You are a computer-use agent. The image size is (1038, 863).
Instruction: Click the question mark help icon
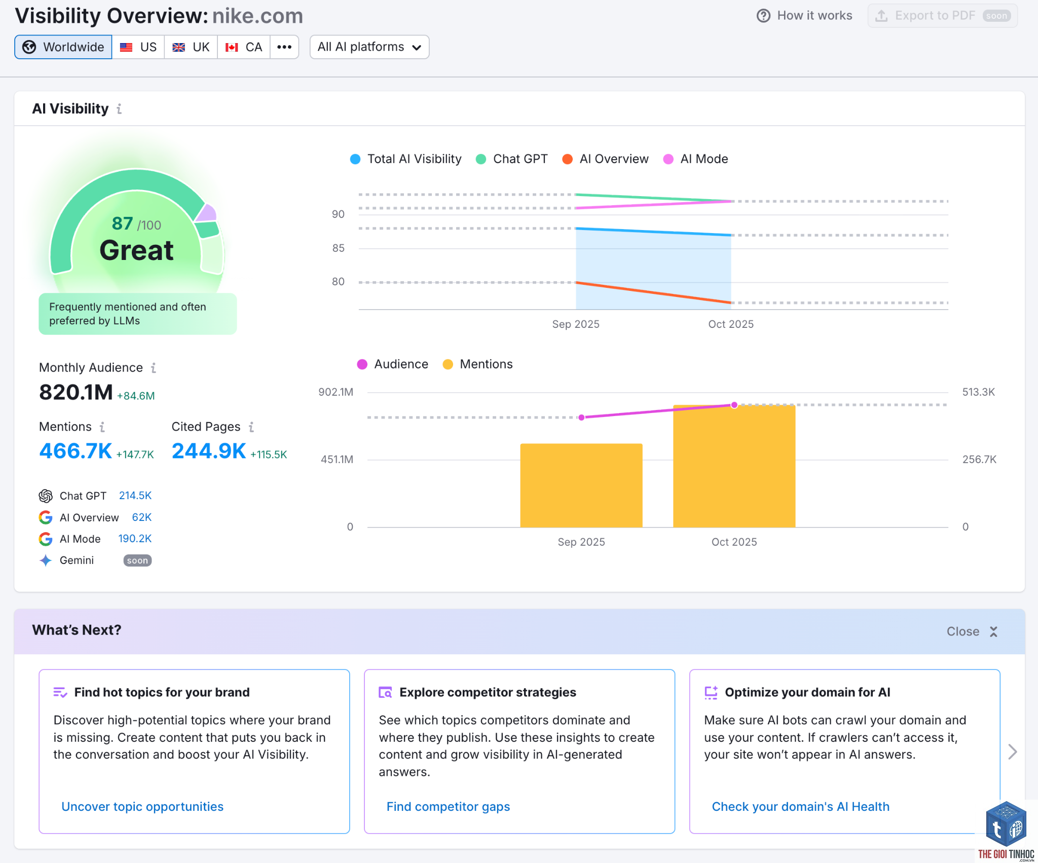(763, 16)
